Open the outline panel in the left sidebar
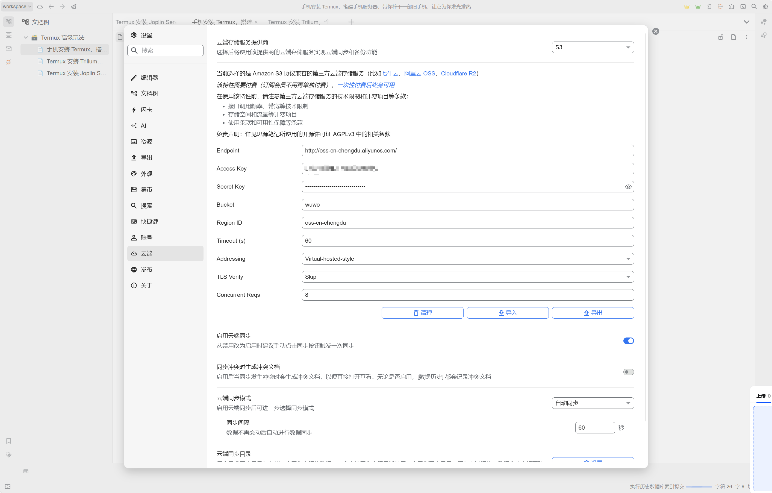This screenshot has width=772, height=493. (x=8, y=35)
